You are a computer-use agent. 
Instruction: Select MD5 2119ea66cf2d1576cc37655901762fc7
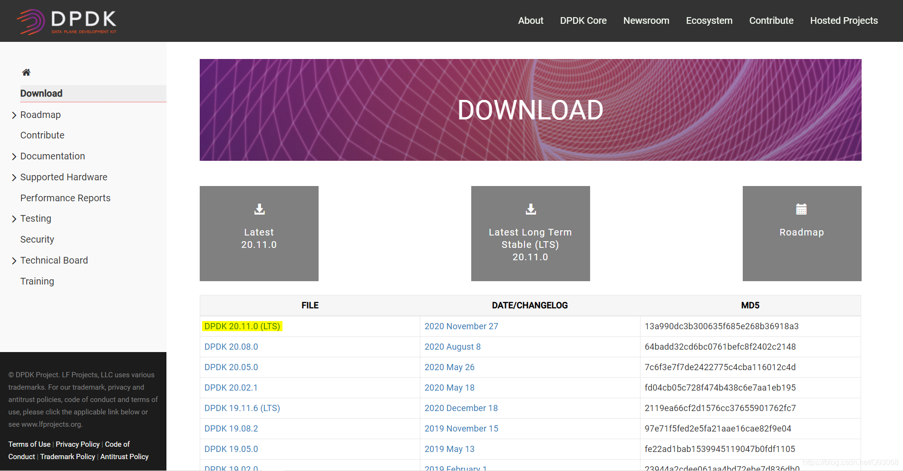tap(720, 408)
